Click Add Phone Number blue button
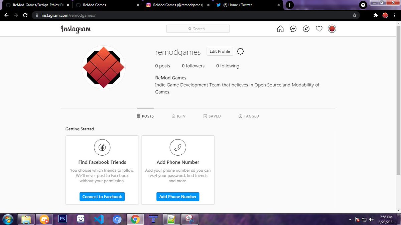Image resolution: width=401 pixels, height=225 pixels. click(x=178, y=197)
